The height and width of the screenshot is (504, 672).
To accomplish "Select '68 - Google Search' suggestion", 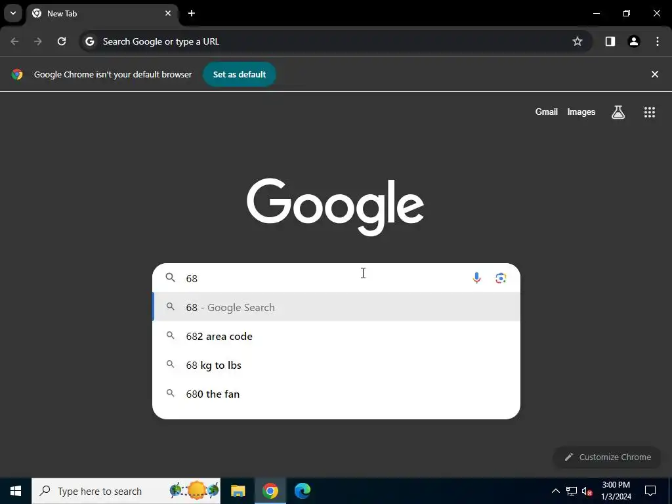I will 336,307.
